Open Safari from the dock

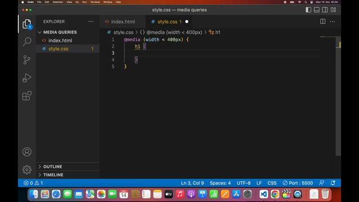(x=56, y=194)
